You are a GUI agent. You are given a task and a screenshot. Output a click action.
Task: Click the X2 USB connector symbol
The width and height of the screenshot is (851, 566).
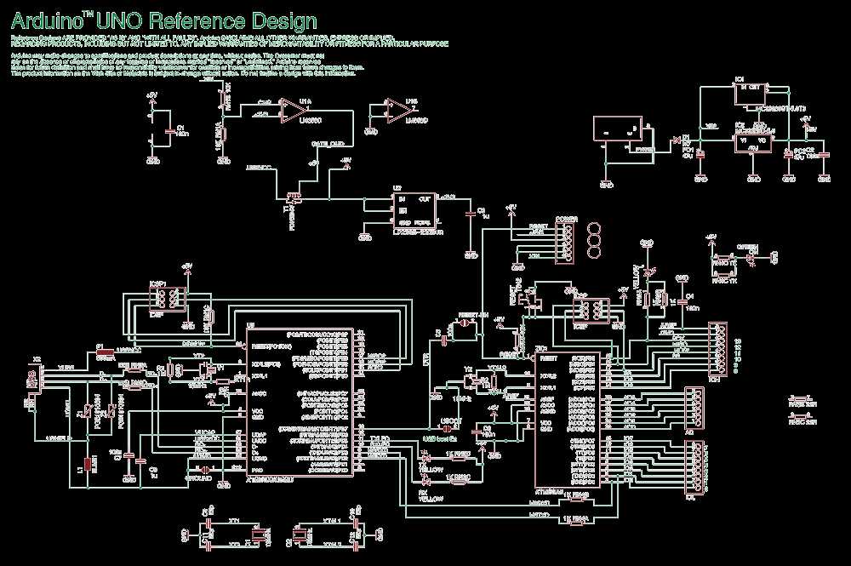pyautogui.click(x=33, y=378)
